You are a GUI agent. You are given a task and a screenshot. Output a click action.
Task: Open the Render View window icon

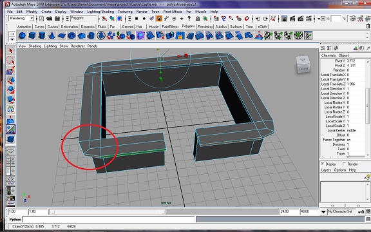point(285,19)
